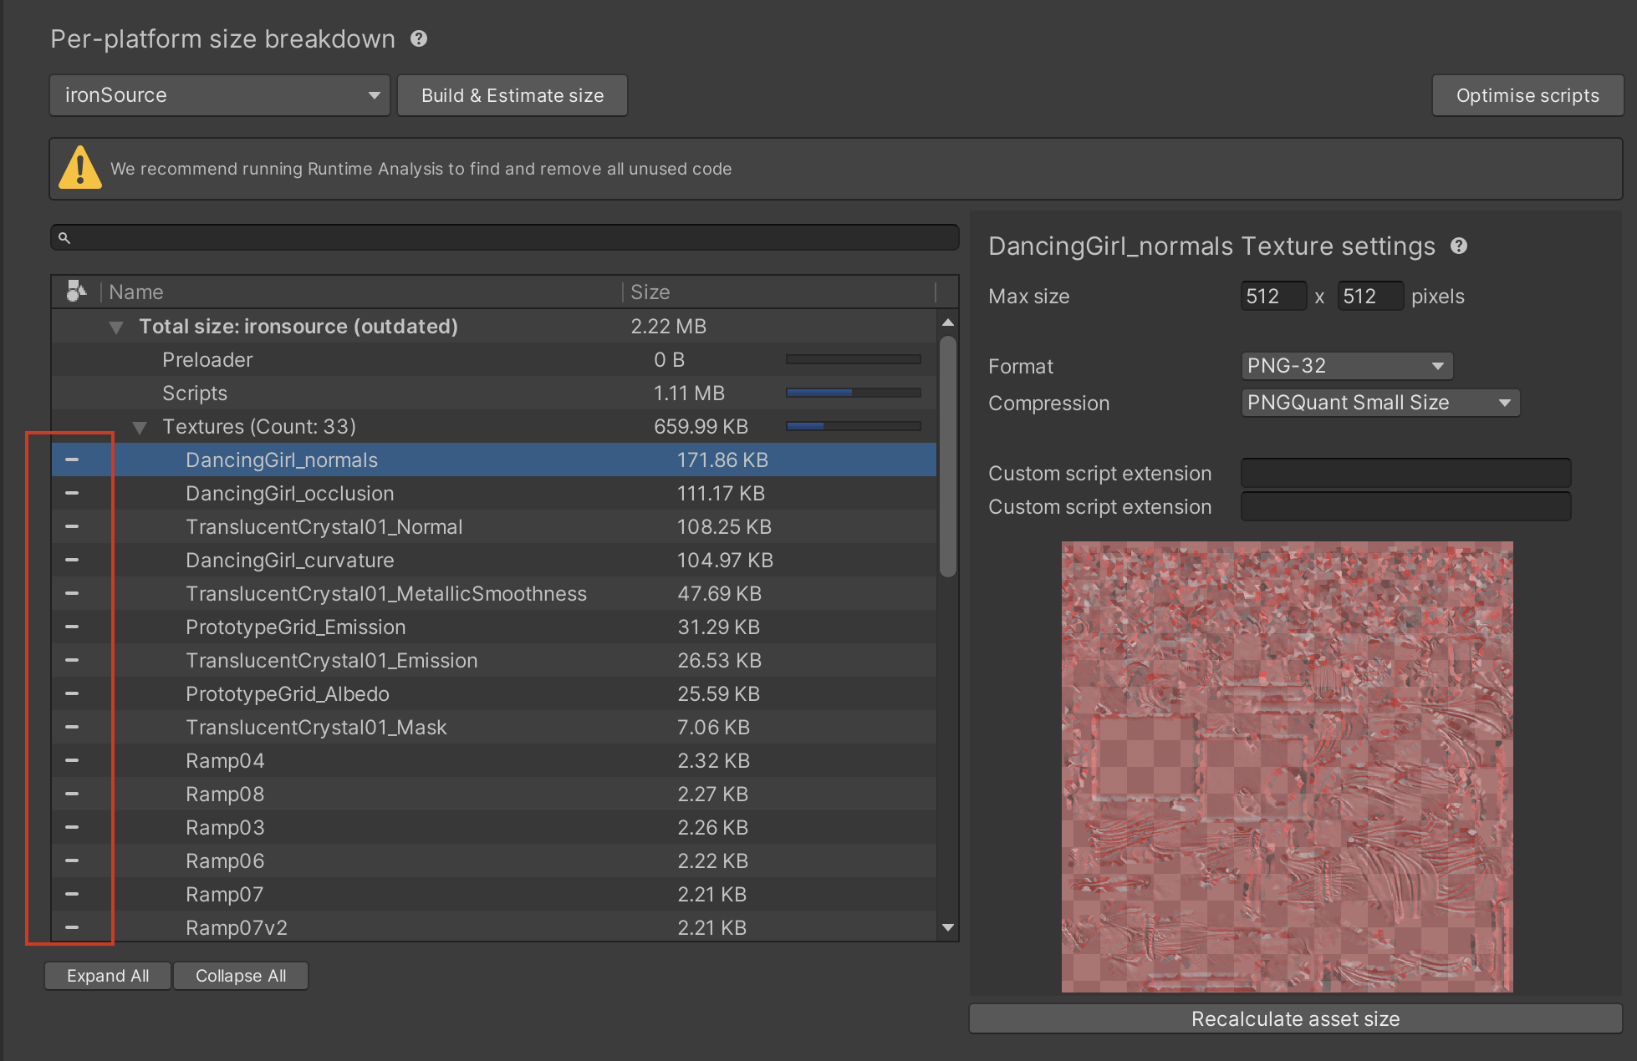Click the second Custom script extension field
The image size is (1637, 1061).
pyautogui.click(x=1405, y=506)
